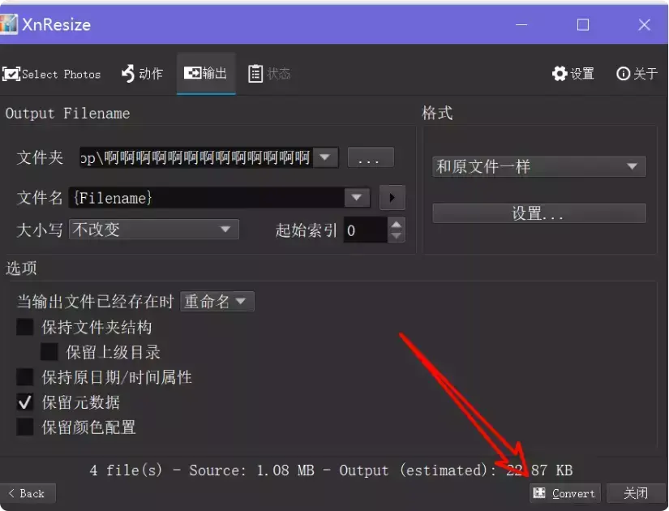Image resolution: width=669 pixels, height=511 pixels.
Task: Switch to the Select Photos tab
Action: coord(52,73)
